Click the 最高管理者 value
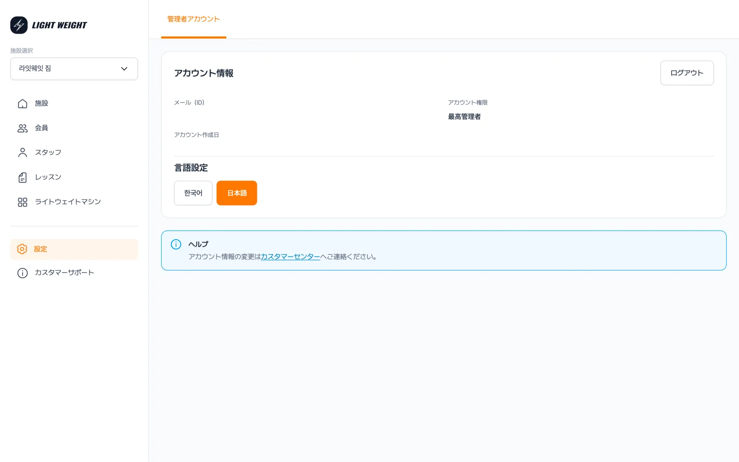The width and height of the screenshot is (739, 462). [464, 117]
